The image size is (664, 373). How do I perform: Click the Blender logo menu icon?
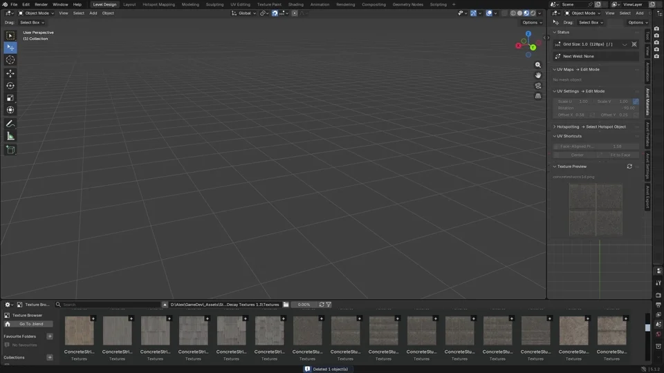pos(5,4)
